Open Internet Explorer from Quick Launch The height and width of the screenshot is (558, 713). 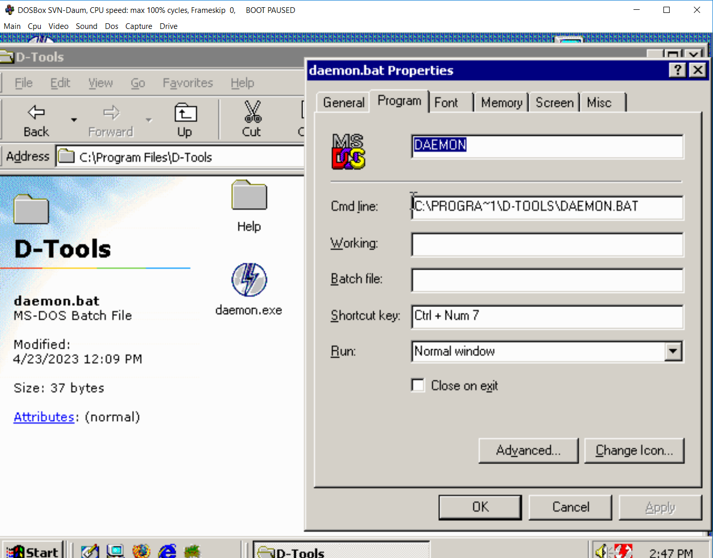point(167,551)
